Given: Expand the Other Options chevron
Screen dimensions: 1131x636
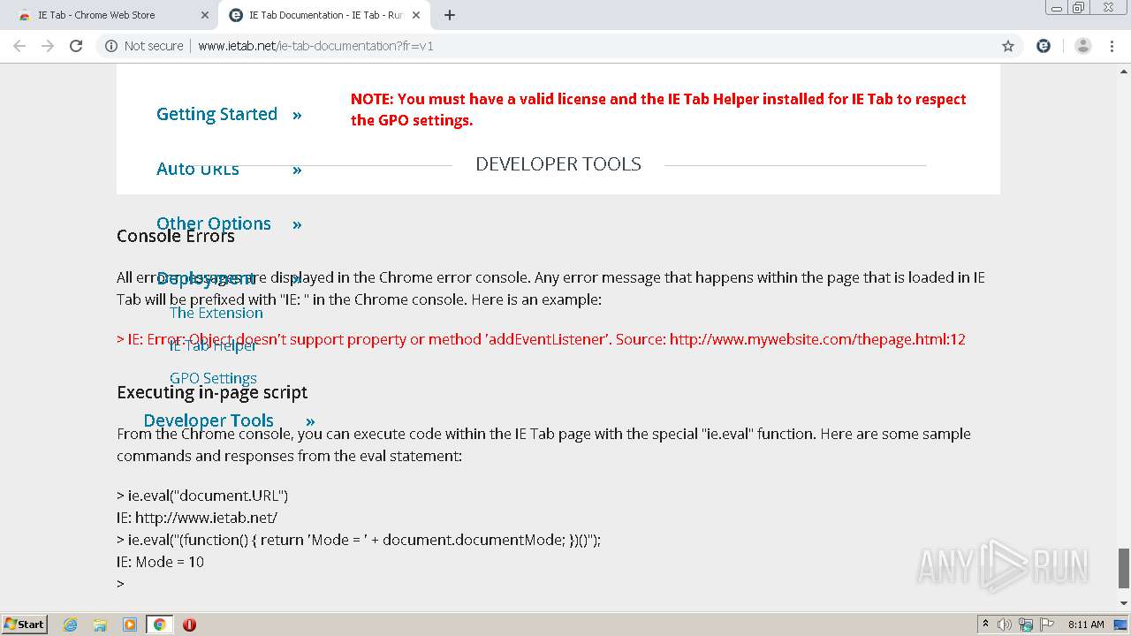Looking at the screenshot, I should 297,224.
